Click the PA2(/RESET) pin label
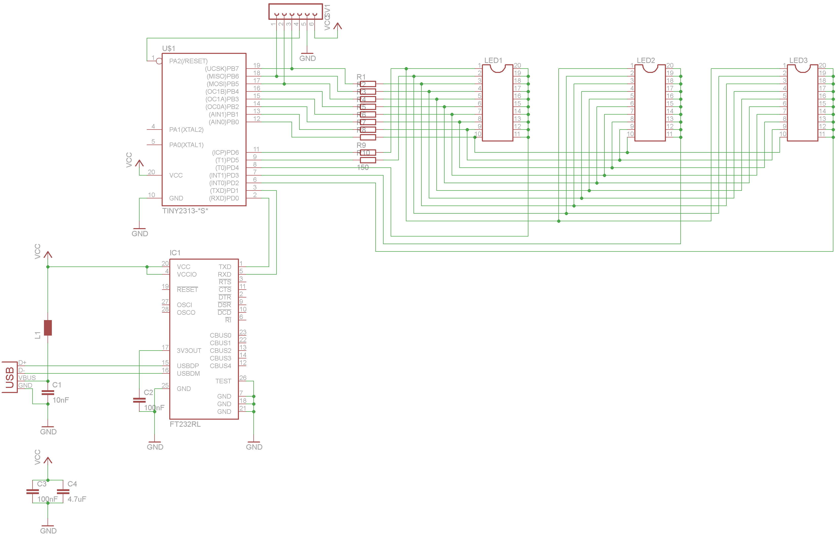The width and height of the screenshot is (840, 536). coord(188,61)
